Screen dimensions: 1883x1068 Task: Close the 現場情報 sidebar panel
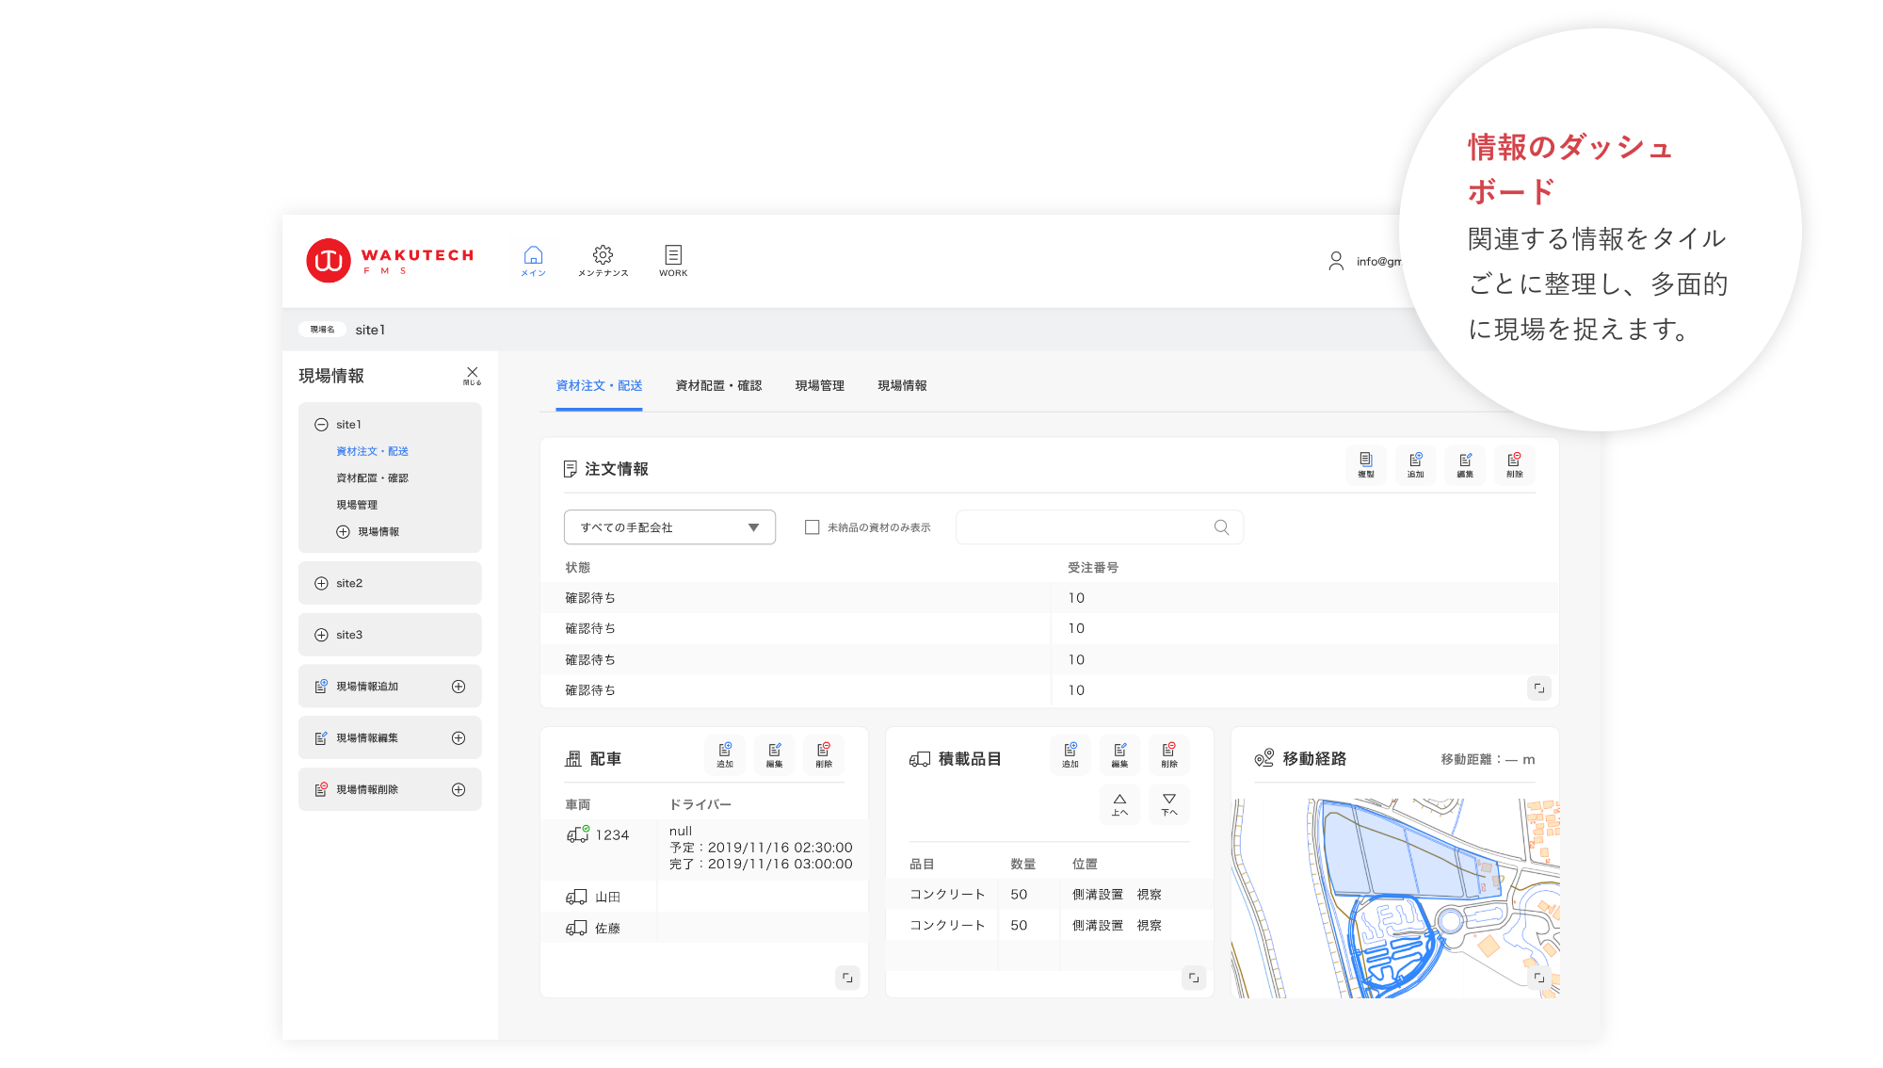[x=472, y=375]
